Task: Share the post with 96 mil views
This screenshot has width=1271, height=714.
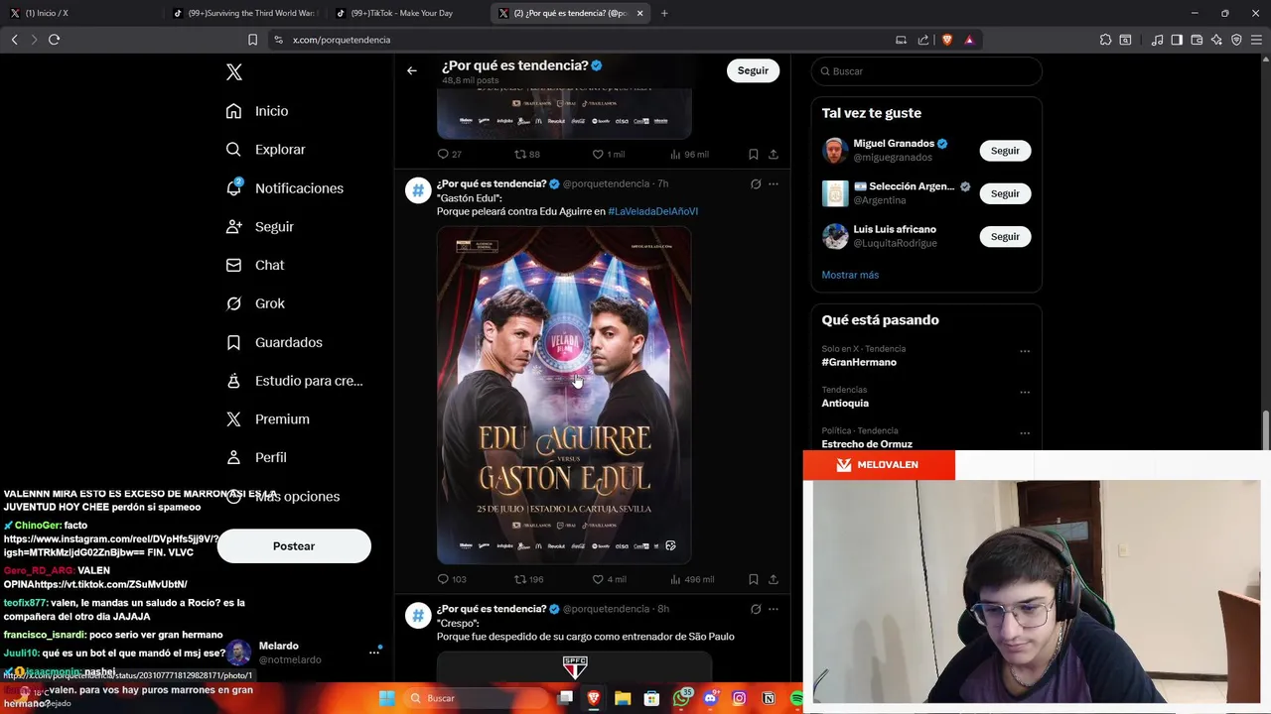Action: pos(774,155)
